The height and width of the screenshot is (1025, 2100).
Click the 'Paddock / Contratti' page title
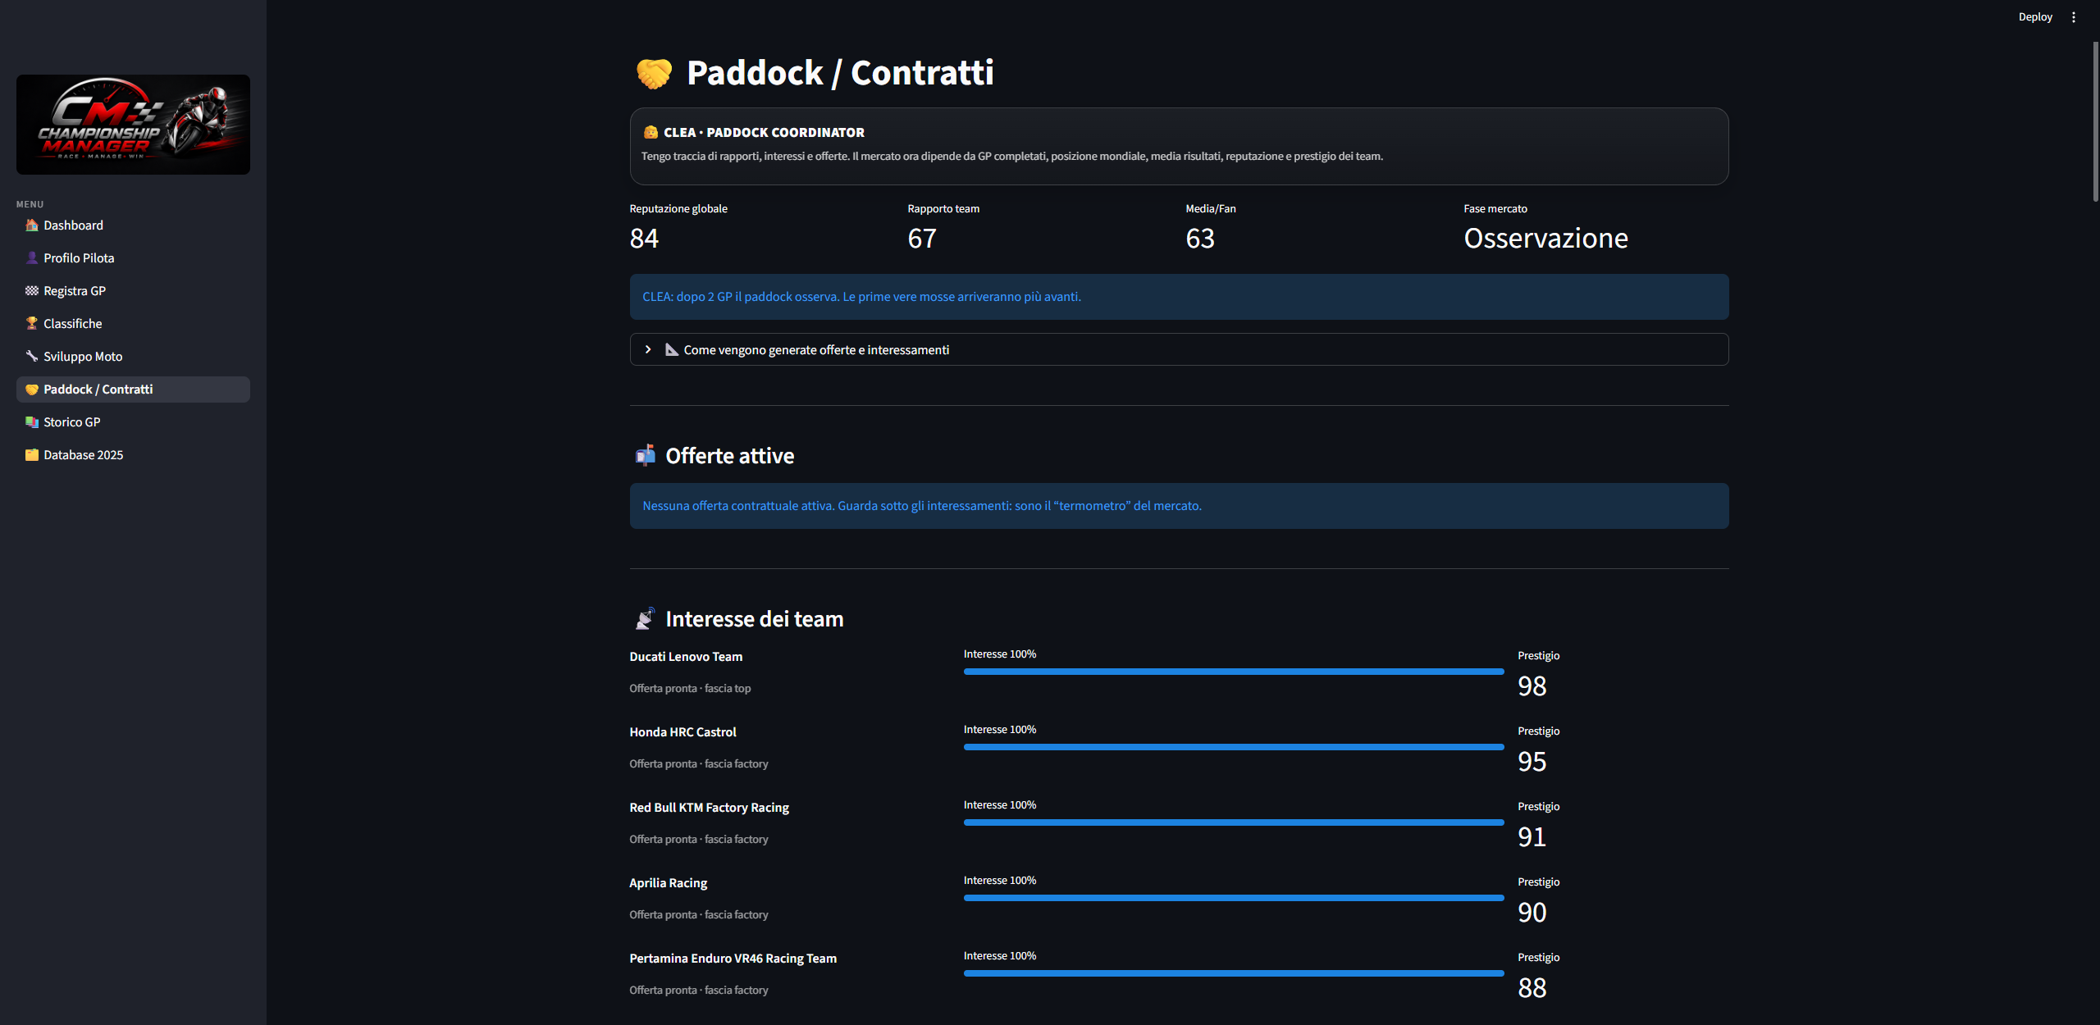[x=840, y=73]
